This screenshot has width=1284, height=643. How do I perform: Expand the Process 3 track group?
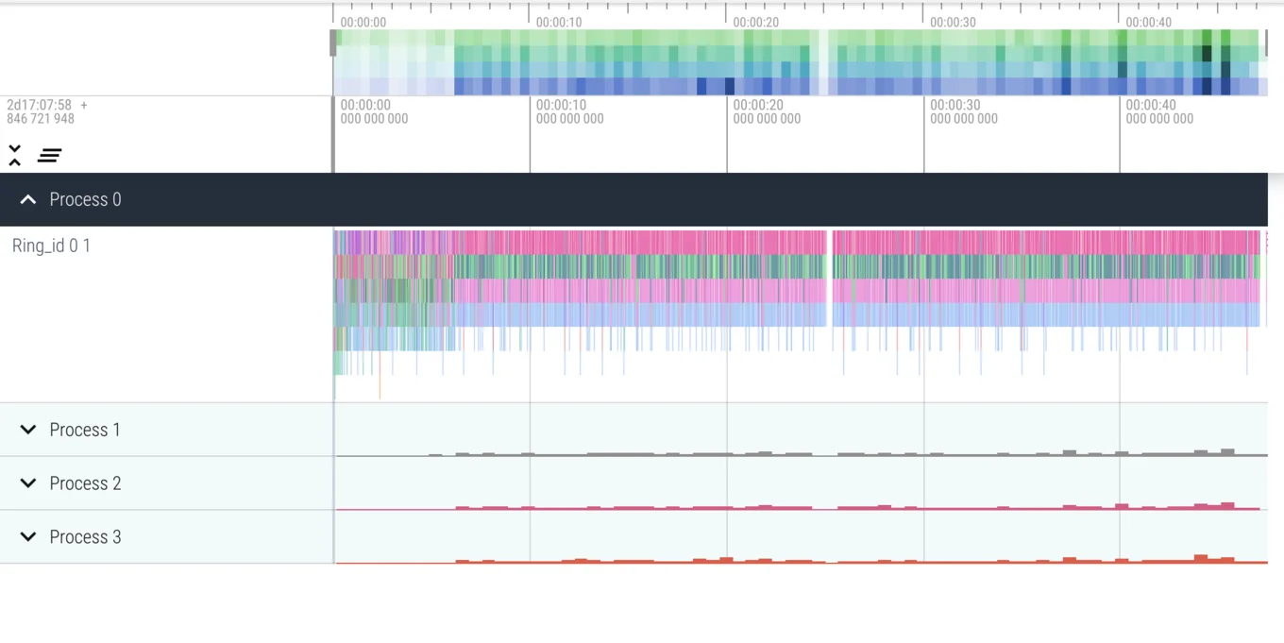point(27,536)
